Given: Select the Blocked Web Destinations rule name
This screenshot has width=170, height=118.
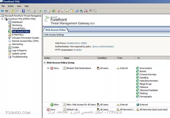Looking at the screenshot, I should coord(78,68).
